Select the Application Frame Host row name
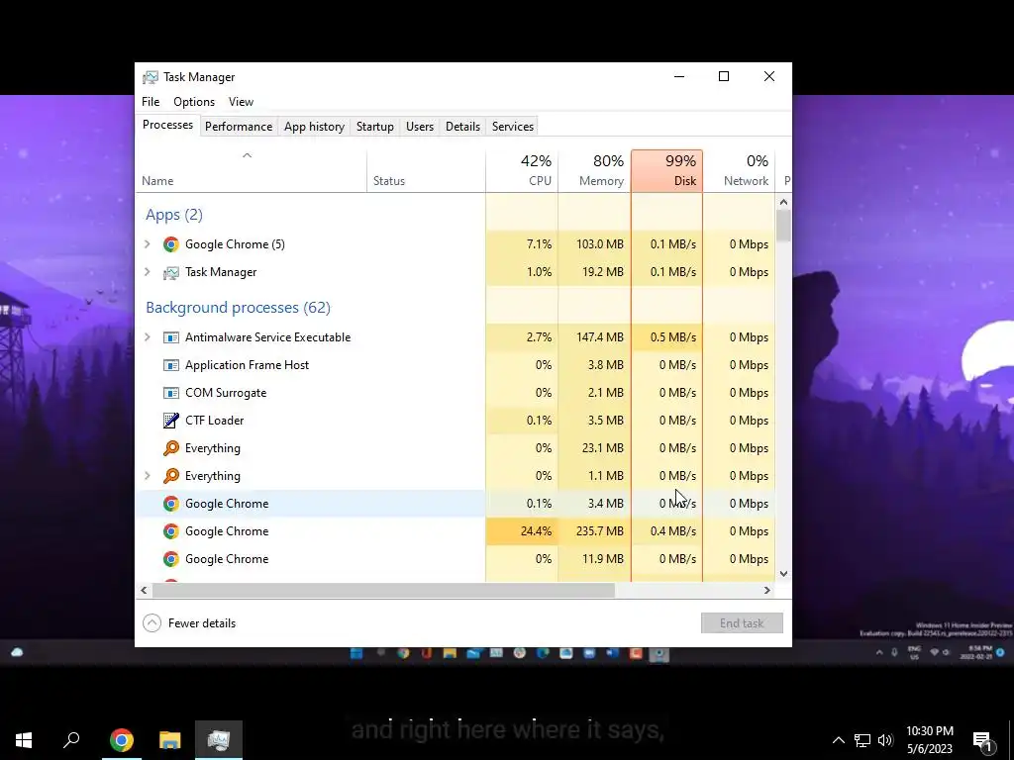 (x=247, y=365)
